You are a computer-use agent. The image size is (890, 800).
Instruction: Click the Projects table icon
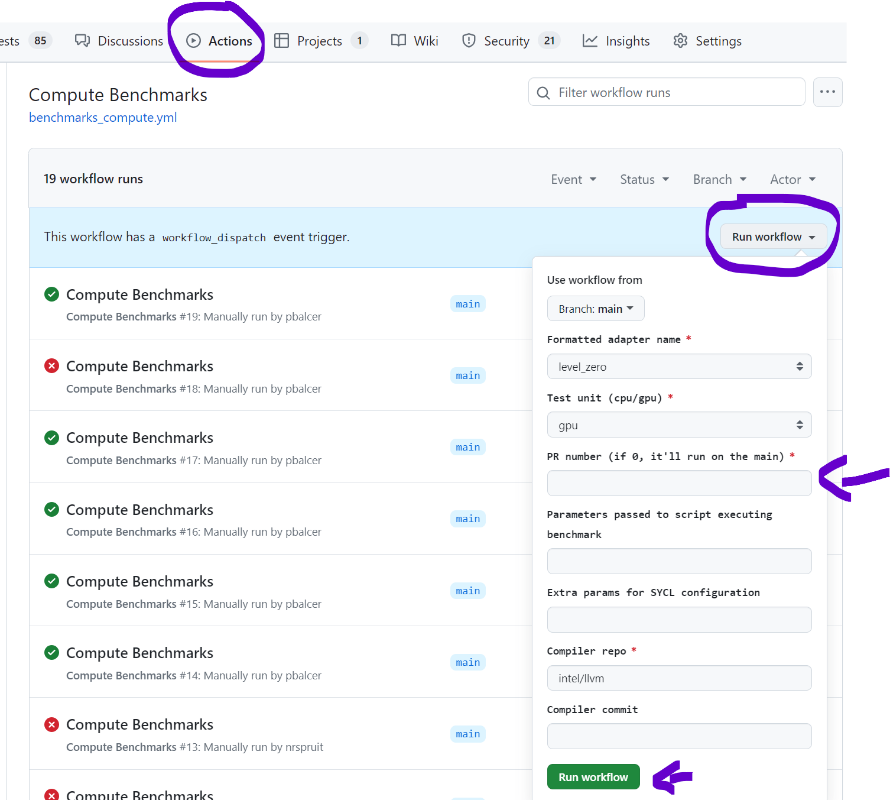[x=282, y=40]
